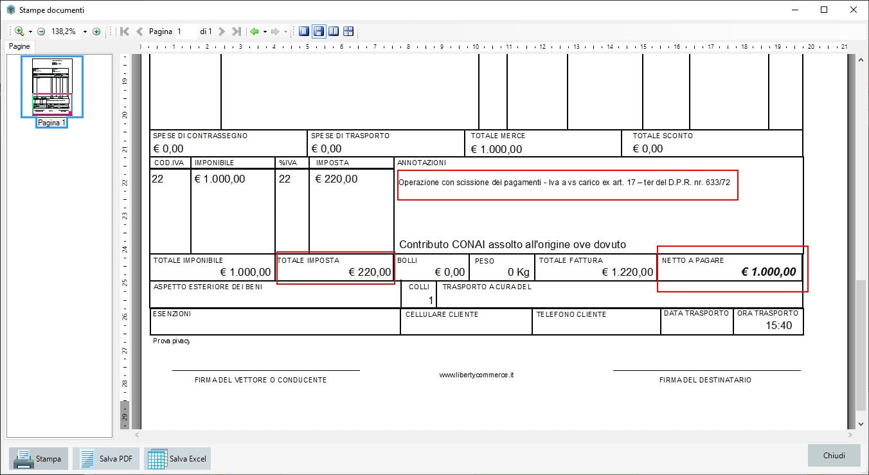Click the page number input field
869x475 pixels.
pyautogui.click(x=186, y=31)
